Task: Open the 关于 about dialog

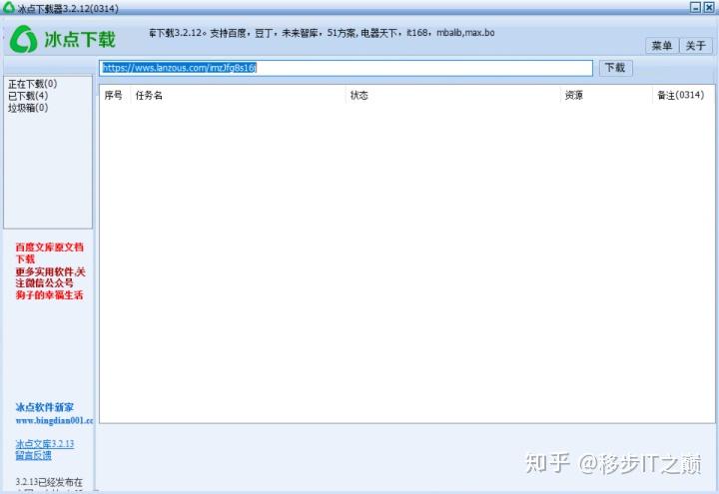Action: tap(695, 45)
